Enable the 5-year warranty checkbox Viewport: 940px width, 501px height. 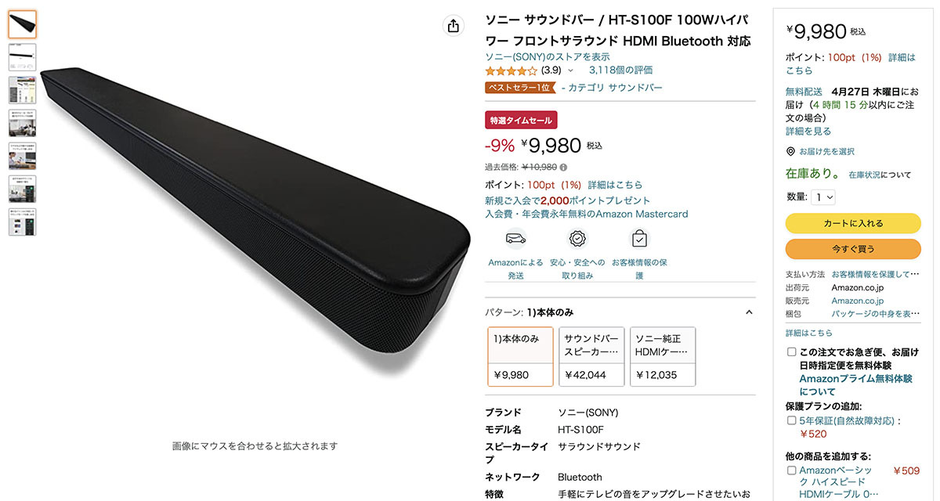click(x=791, y=420)
